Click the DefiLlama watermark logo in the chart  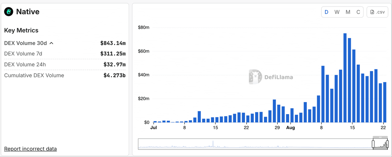pos(255,77)
